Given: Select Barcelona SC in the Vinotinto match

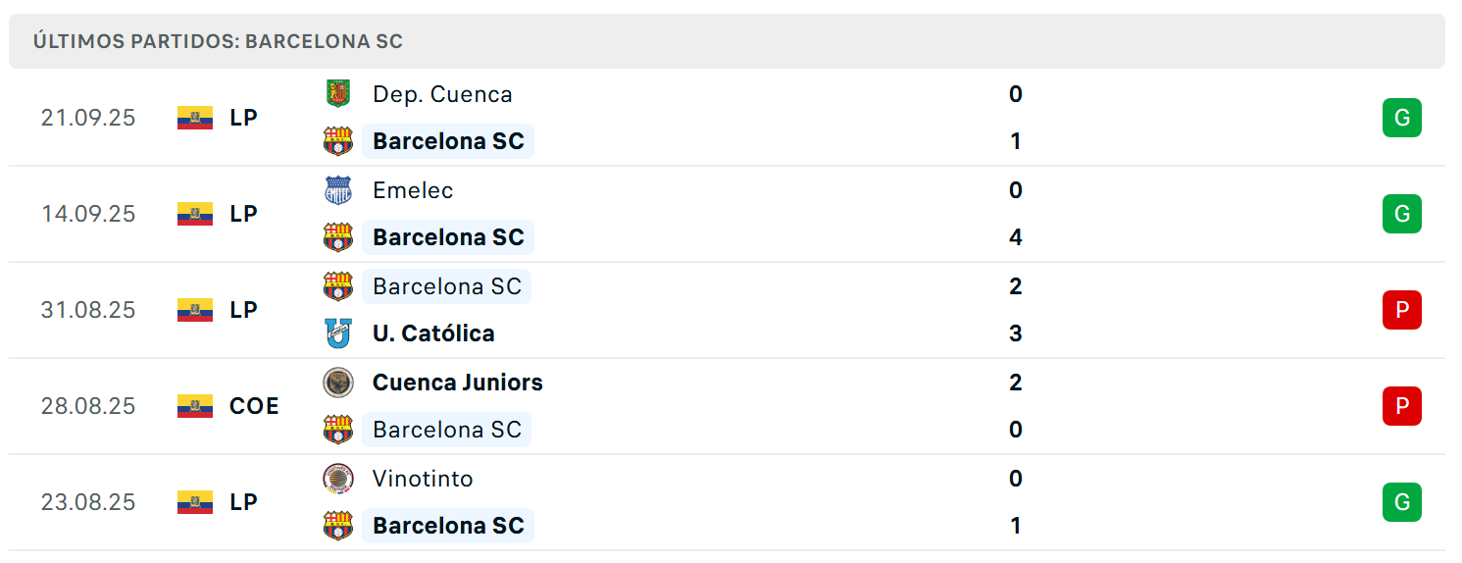Looking at the screenshot, I should (x=448, y=526).
